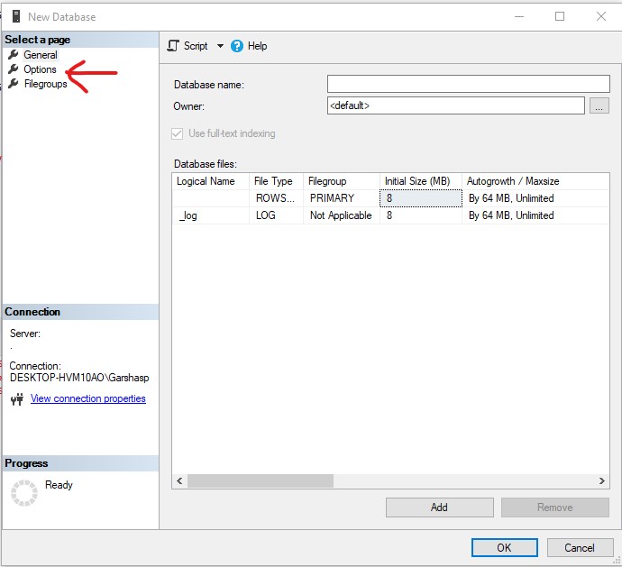Click the wrench icon beside Options
The width and height of the screenshot is (622, 567).
tap(13, 69)
